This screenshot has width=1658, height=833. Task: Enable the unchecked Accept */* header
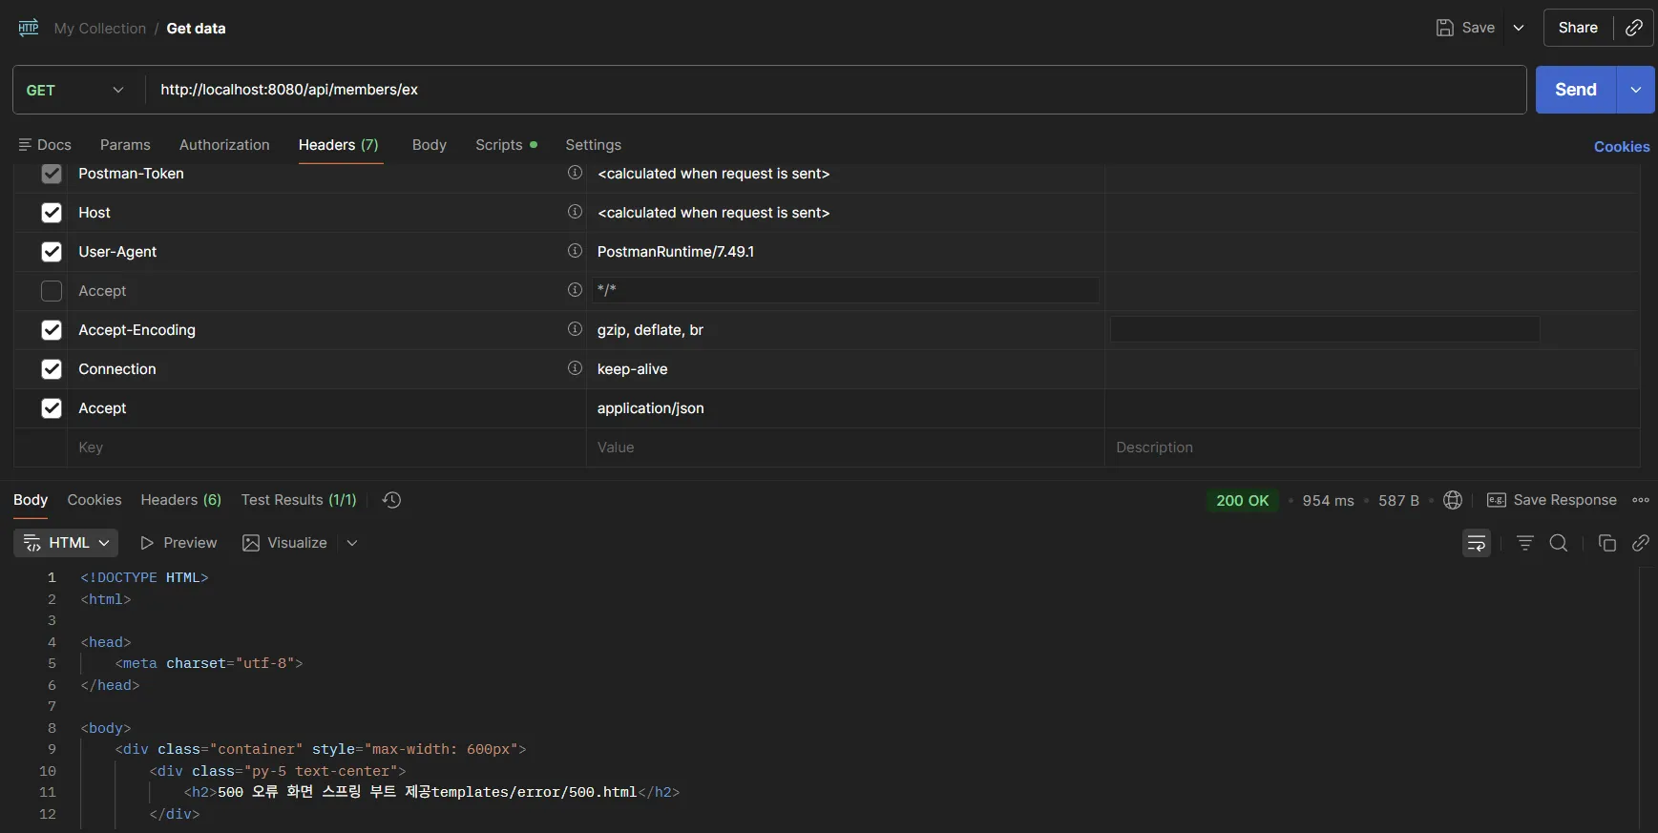(52, 291)
